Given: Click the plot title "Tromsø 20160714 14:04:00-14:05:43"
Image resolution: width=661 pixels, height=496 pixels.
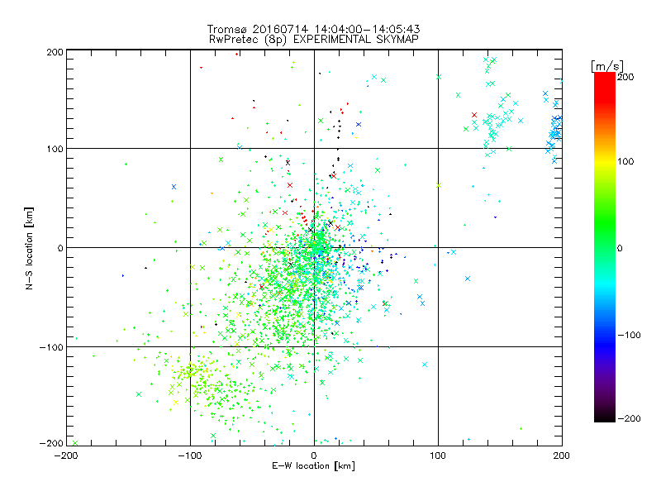Looking at the screenshot, I should point(313,29).
